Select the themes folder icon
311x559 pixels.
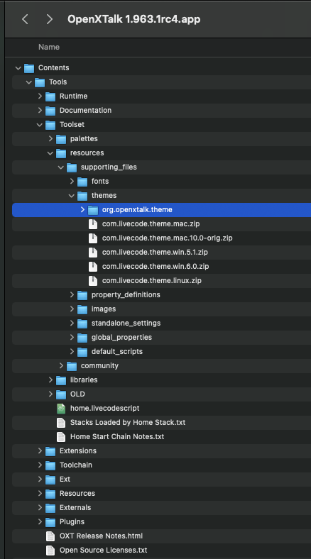point(82,196)
